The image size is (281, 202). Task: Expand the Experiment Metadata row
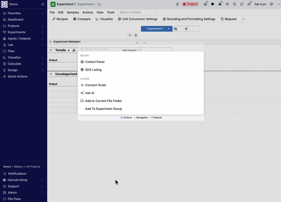coord(51,42)
